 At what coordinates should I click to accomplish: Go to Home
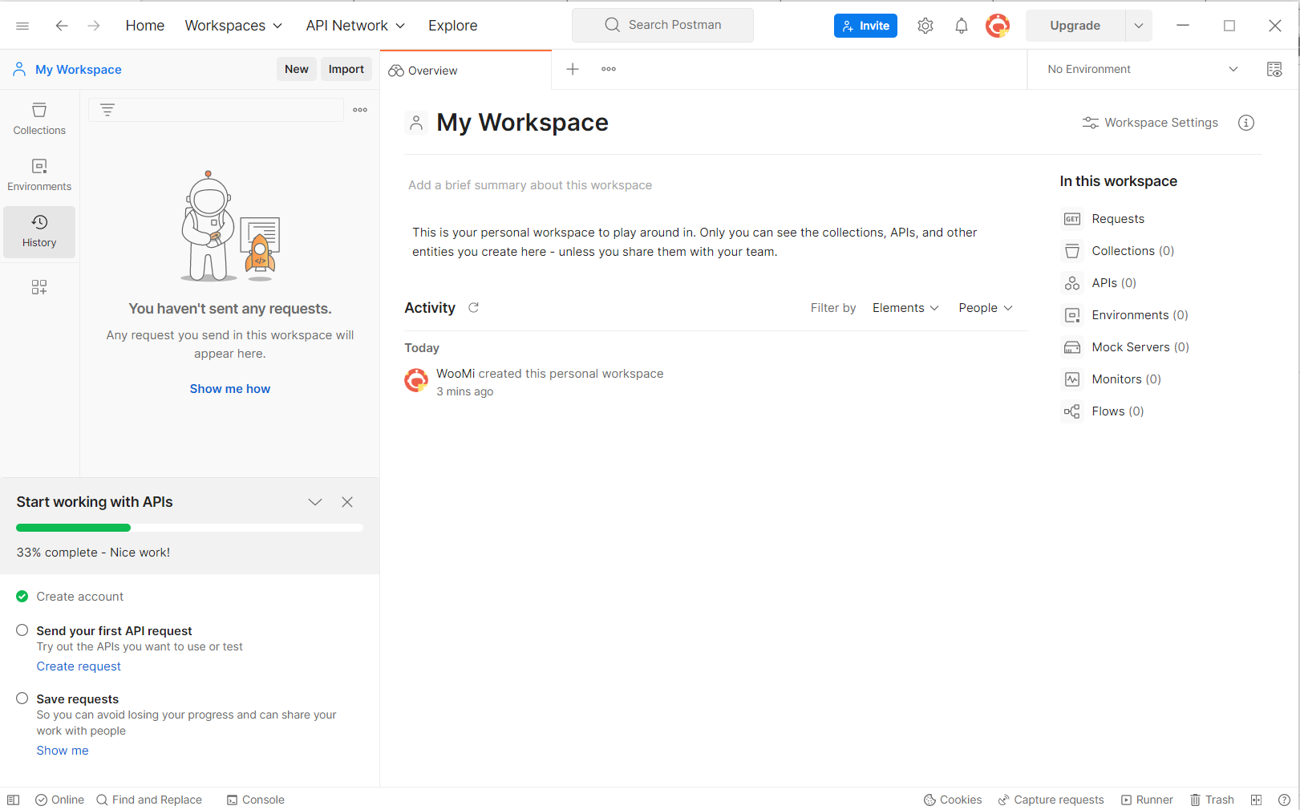tap(145, 26)
